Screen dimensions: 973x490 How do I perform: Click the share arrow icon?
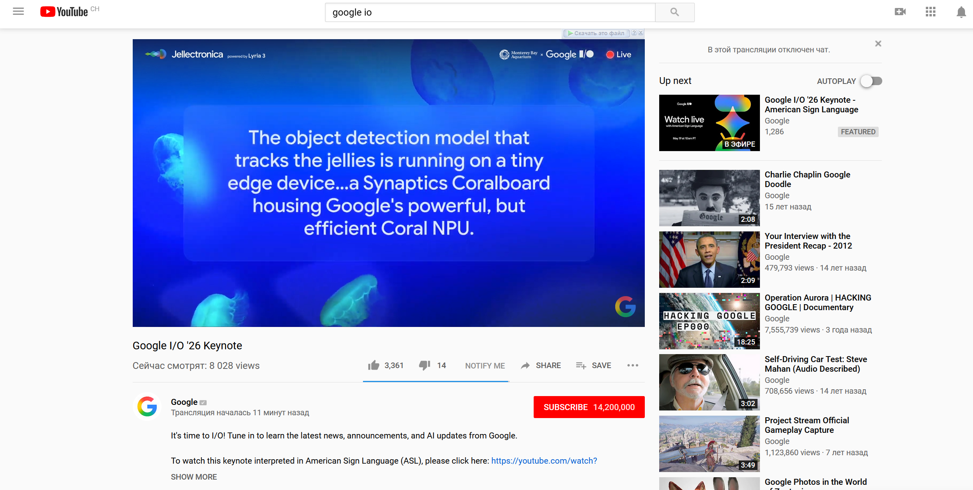pyautogui.click(x=525, y=365)
